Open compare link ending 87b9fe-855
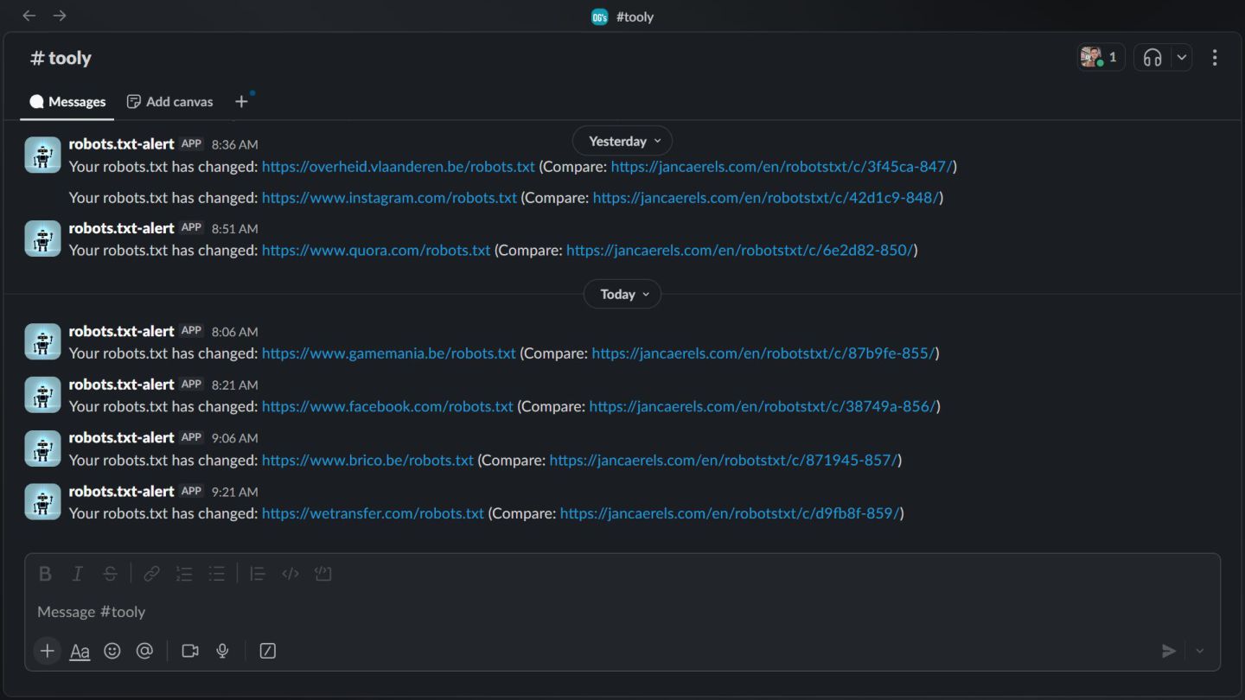The width and height of the screenshot is (1245, 700). tap(763, 353)
